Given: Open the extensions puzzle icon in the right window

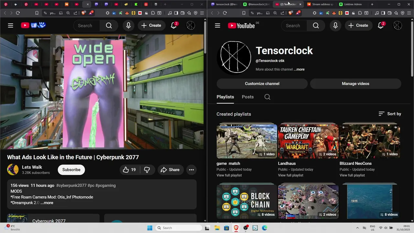Looking at the screenshot, I should click(x=360, y=13).
